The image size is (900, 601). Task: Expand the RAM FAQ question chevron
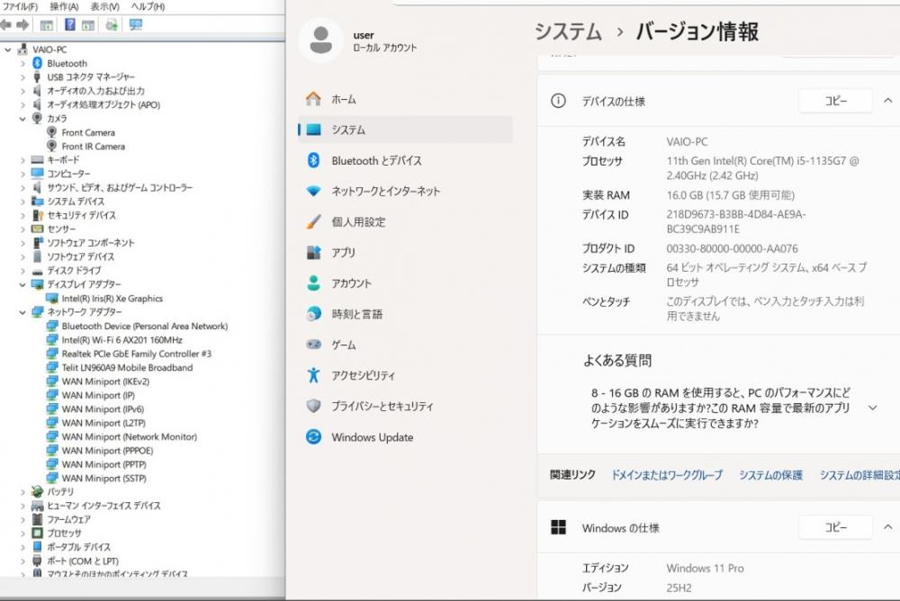[872, 408]
